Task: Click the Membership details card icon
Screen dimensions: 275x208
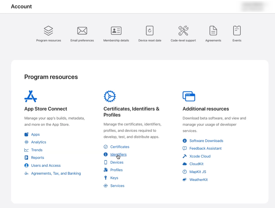Action: tap(116, 31)
